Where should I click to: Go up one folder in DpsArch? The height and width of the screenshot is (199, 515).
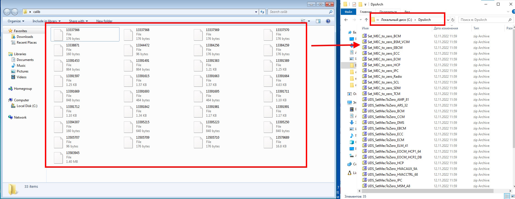pyautogui.click(x=366, y=20)
